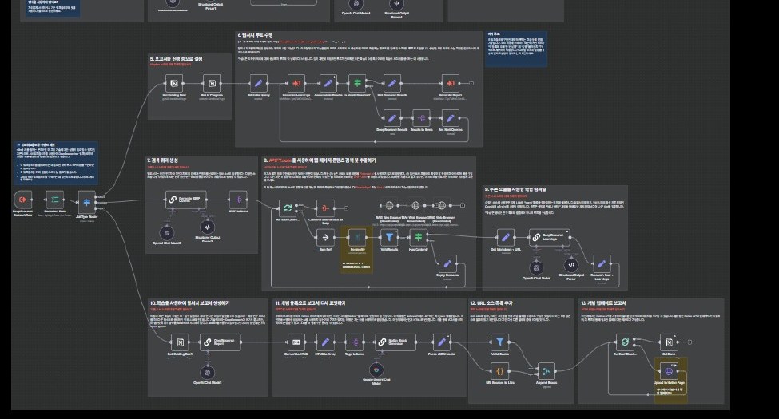The image size is (779, 419).
Task: Open the Valid Blocks filter node
Action: pos(500,342)
